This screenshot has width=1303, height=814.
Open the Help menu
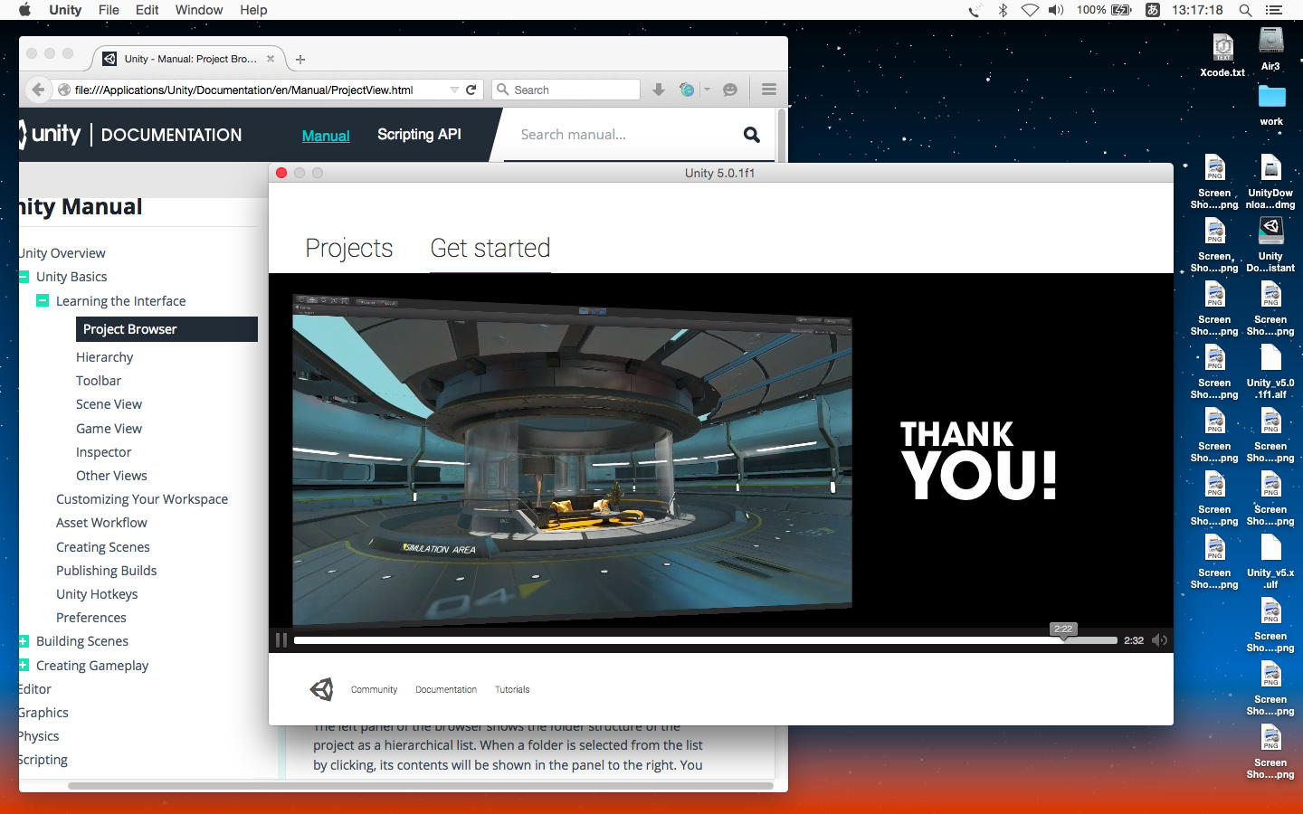(x=253, y=10)
